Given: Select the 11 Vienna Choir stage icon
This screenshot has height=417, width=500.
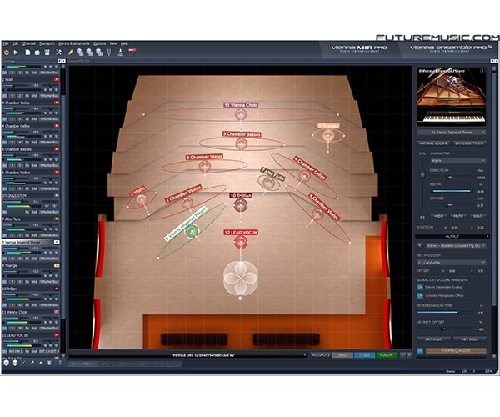Looking at the screenshot, I should [x=241, y=114].
